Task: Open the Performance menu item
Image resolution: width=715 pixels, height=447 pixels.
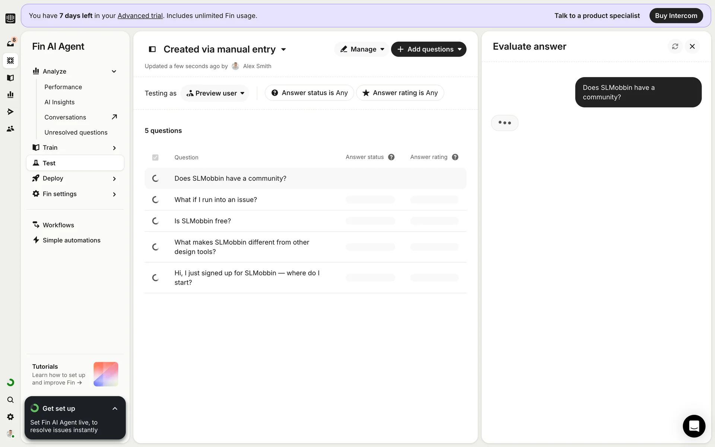Action: [x=63, y=87]
